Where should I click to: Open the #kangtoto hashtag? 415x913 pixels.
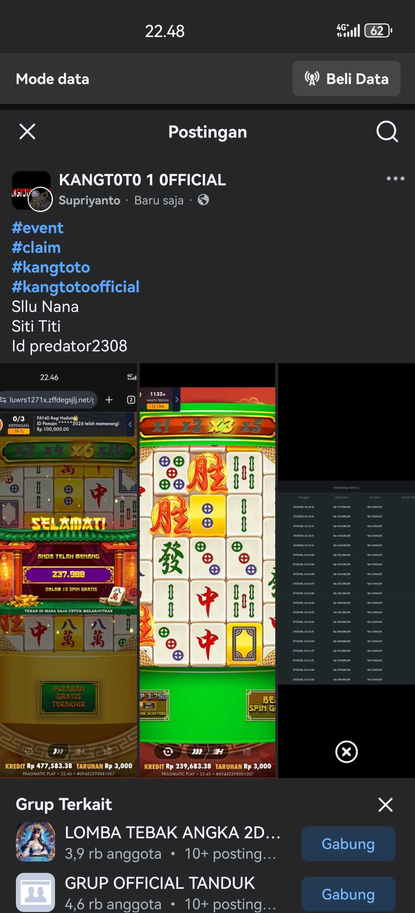click(51, 267)
